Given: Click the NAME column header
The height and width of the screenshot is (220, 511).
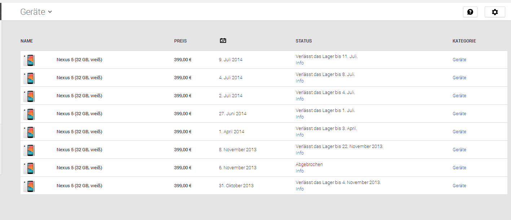Looking at the screenshot, I should [x=27, y=41].
